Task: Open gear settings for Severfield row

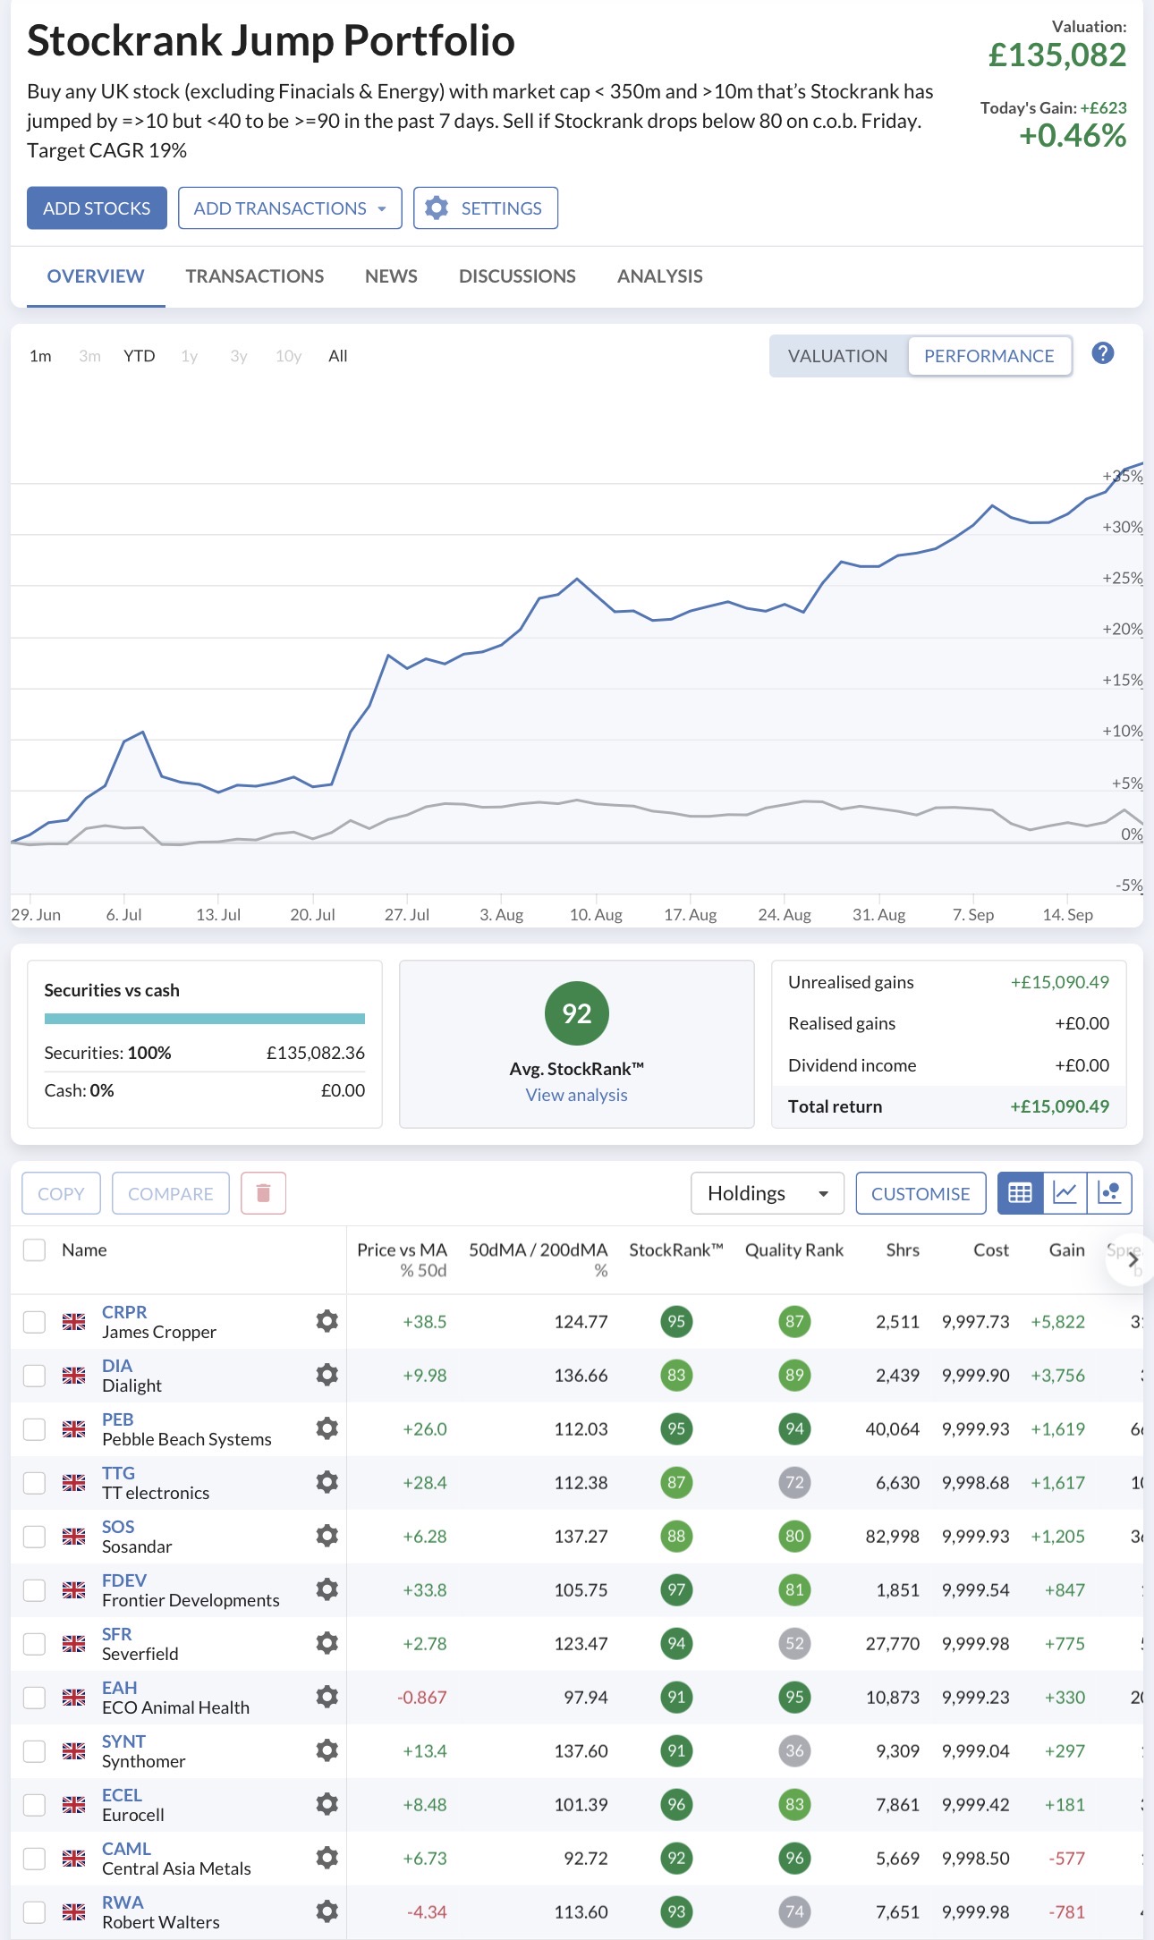Action: point(327,1643)
